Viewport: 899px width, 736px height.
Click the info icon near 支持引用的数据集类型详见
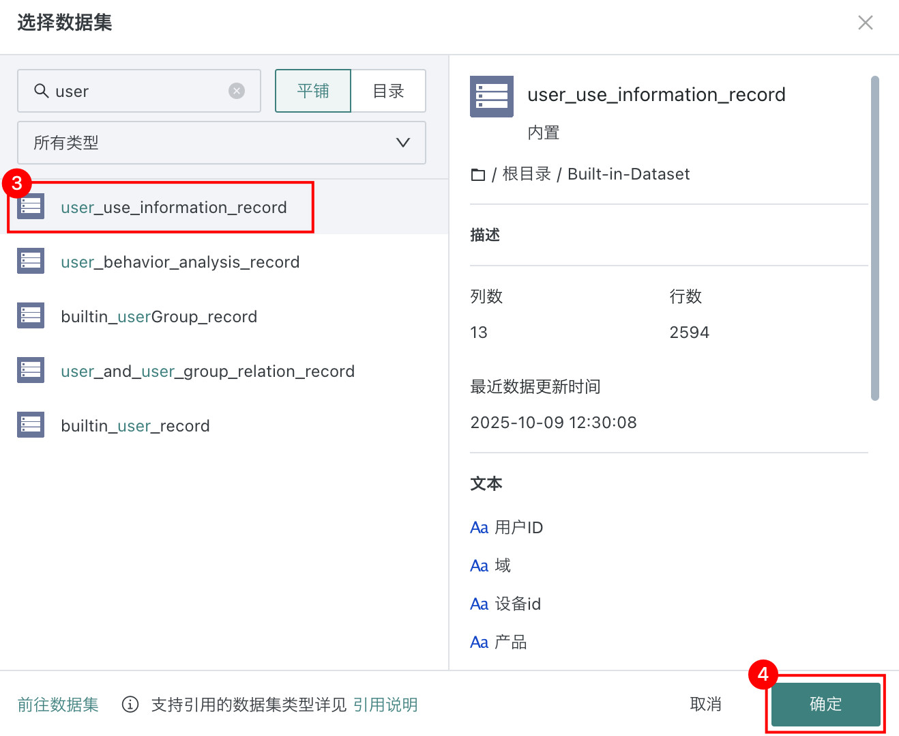coord(130,705)
